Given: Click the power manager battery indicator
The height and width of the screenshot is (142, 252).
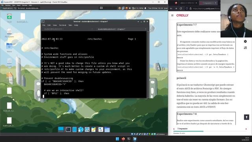Looking at the screenshot, I should 137,8.
